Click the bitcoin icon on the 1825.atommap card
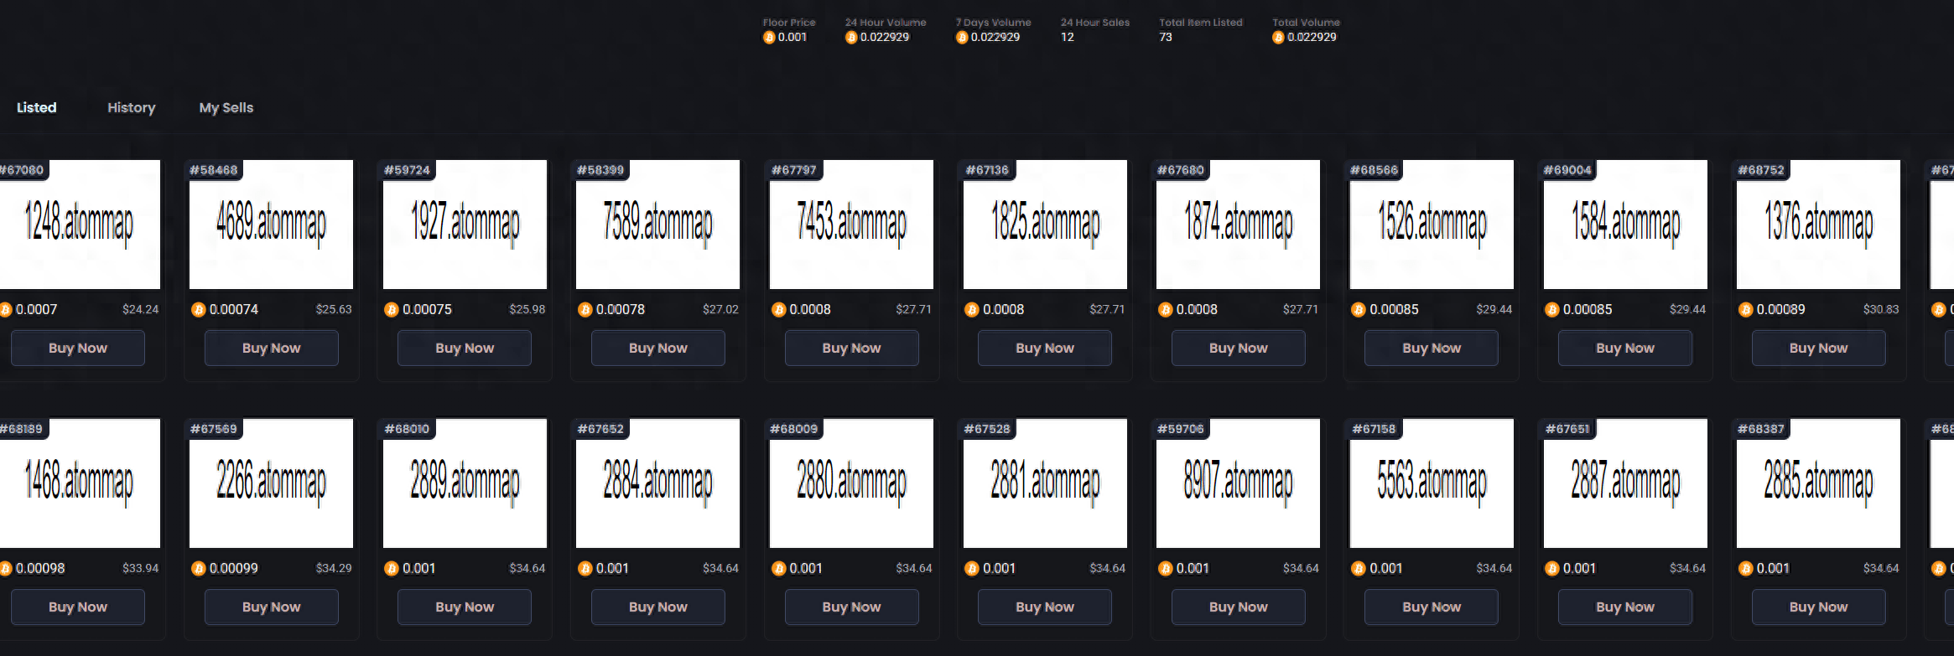1954x656 pixels. [972, 310]
